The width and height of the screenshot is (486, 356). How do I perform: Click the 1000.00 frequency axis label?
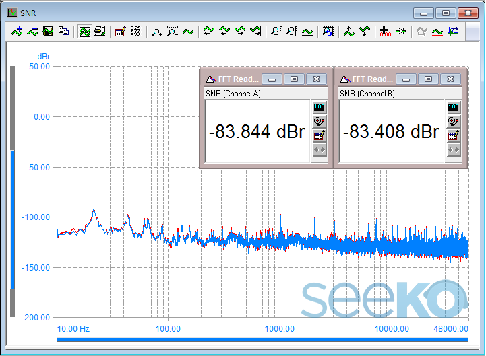(x=280, y=329)
